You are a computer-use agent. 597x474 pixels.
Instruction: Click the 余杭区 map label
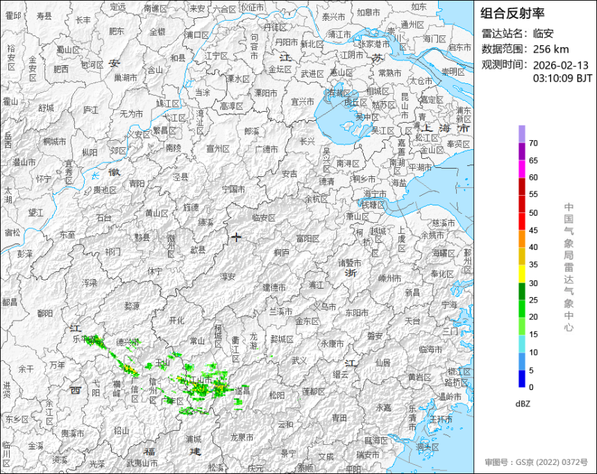click(316, 198)
